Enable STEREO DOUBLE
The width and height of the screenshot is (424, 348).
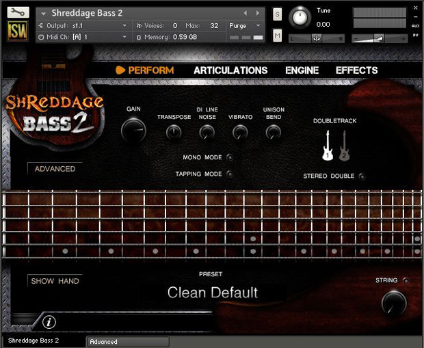coord(362,176)
